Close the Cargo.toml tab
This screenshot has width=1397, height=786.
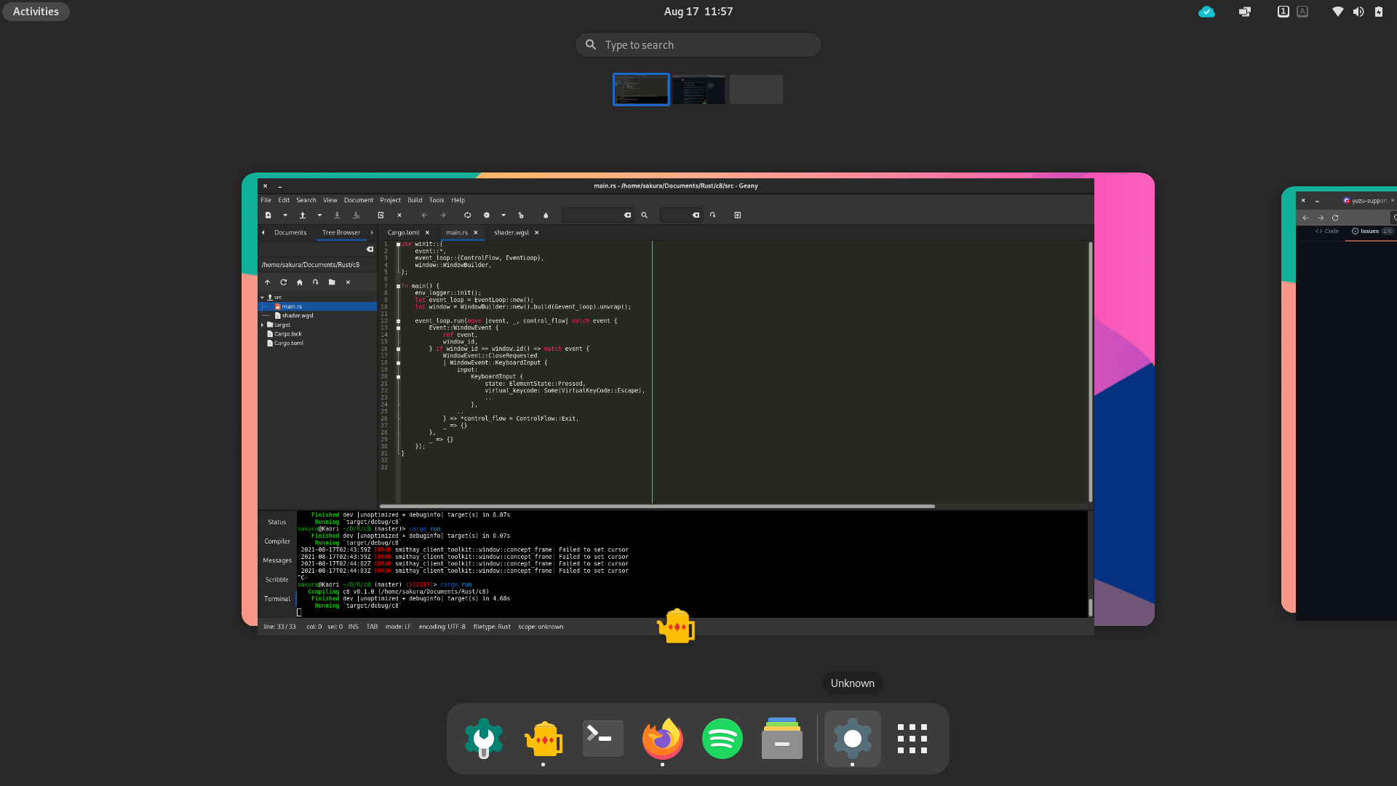427,232
